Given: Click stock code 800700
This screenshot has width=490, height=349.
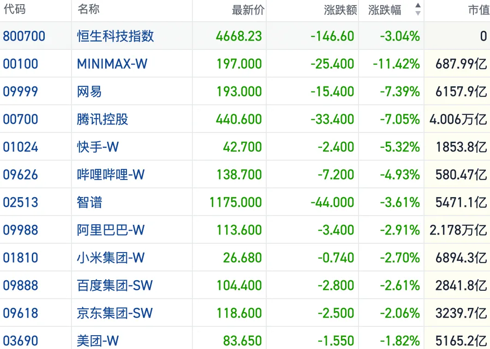Looking at the screenshot, I should click(x=24, y=36).
